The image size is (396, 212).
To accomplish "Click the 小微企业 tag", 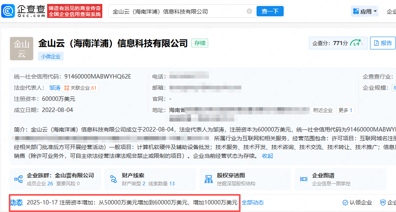I will pos(51,56).
